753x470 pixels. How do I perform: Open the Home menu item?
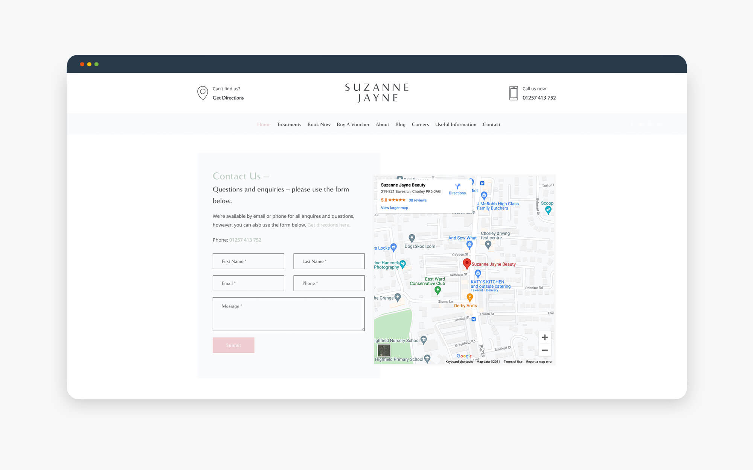(264, 124)
